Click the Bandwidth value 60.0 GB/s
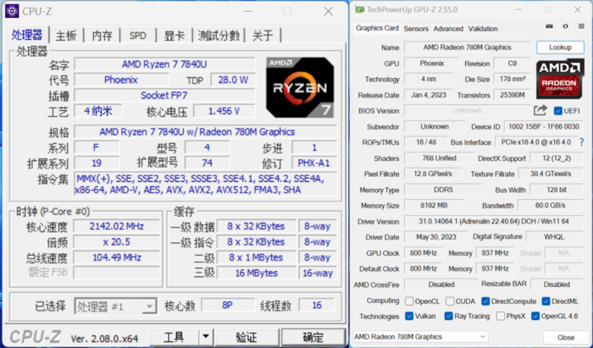Viewport: 593px width, 348px height. point(550,206)
